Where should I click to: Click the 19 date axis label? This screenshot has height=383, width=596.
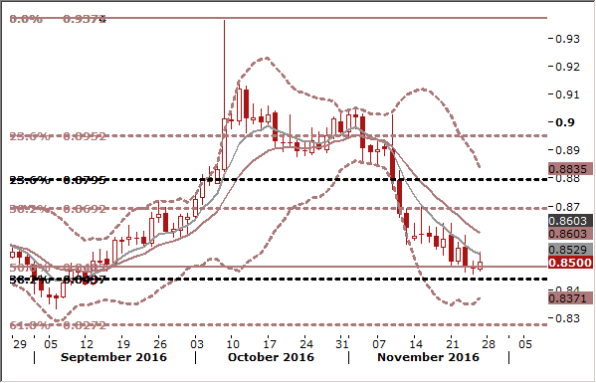coord(123,344)
